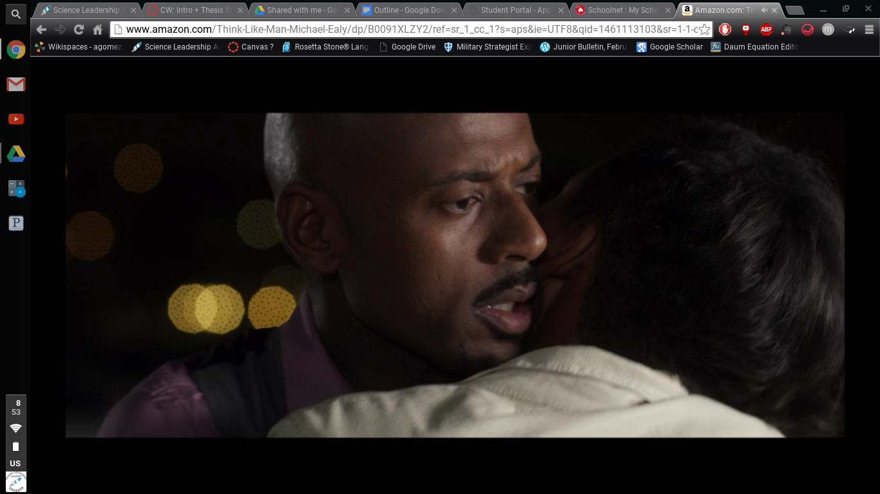Screen dimensions: 880x494
Task: Close the Schoolnet tab
Action: click(x=668, y=10)
